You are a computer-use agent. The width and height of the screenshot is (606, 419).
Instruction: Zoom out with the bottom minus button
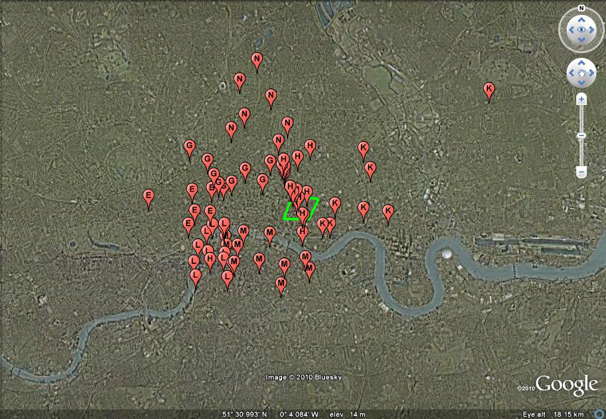[x=582, y=172]
